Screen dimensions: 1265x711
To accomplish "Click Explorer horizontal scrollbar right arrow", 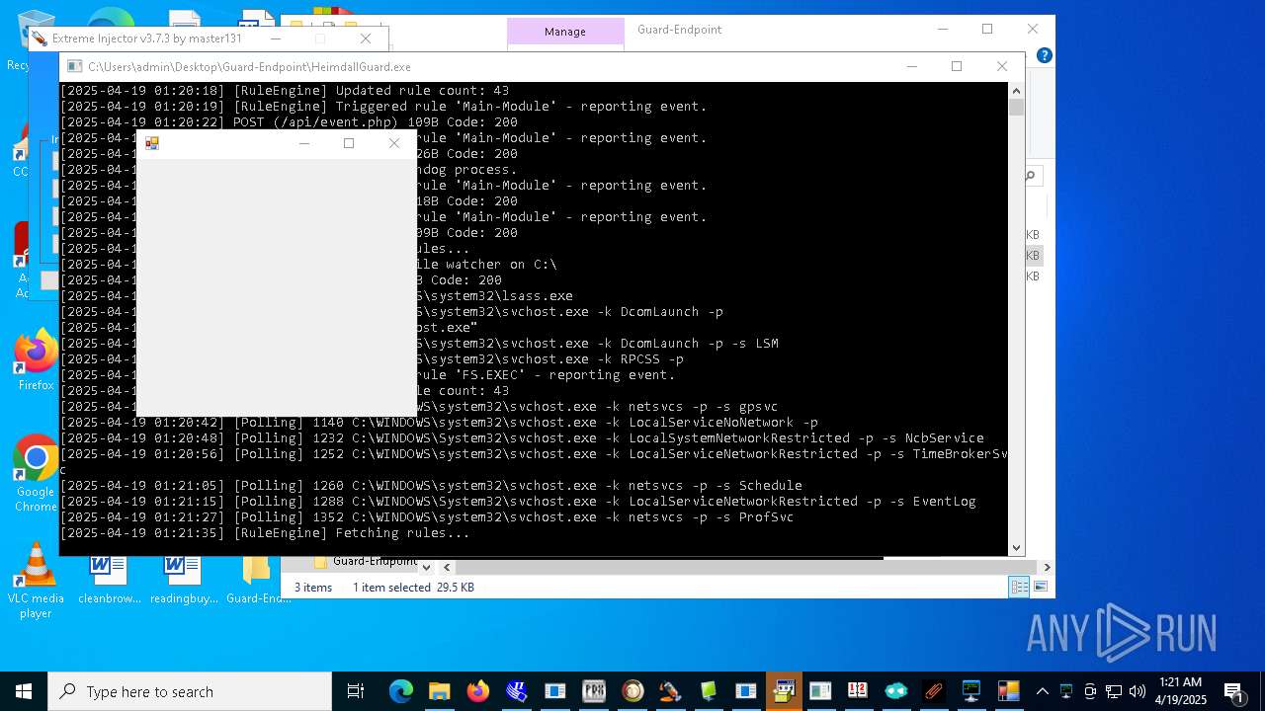I will (x=1047, y=567).
